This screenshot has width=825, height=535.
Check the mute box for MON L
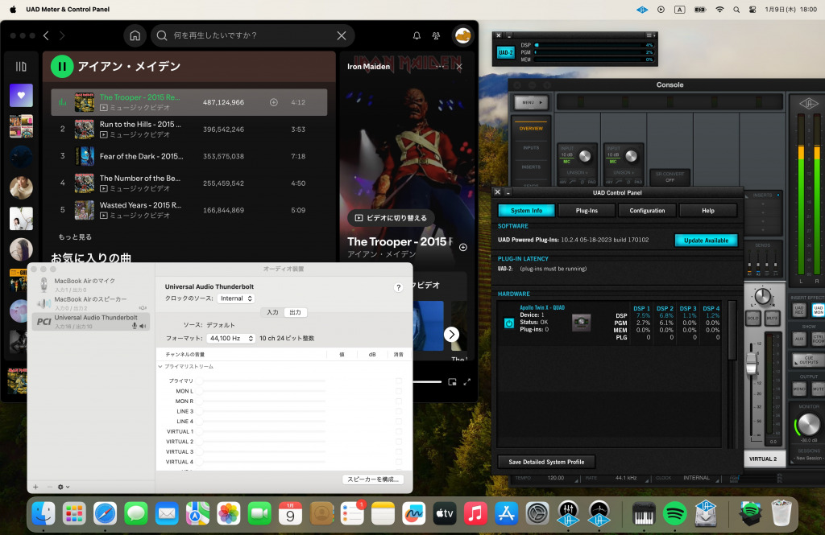click(x=398, y=391)
